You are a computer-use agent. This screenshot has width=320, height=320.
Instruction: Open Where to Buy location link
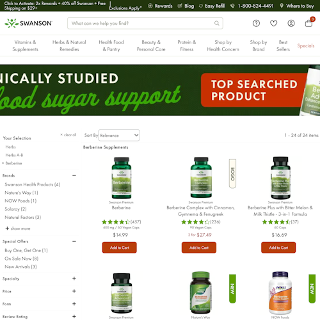click(297, 6)
